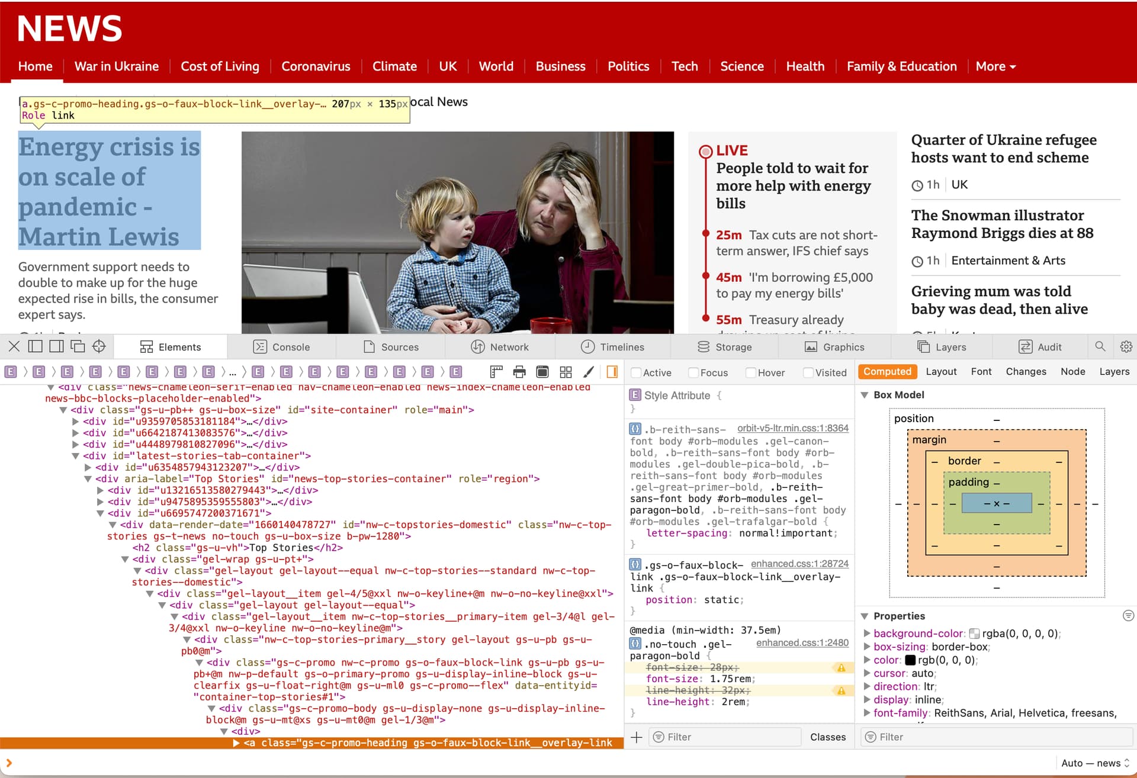Toggle the Visited pseudo-class checkbox

tap(808, 372)
